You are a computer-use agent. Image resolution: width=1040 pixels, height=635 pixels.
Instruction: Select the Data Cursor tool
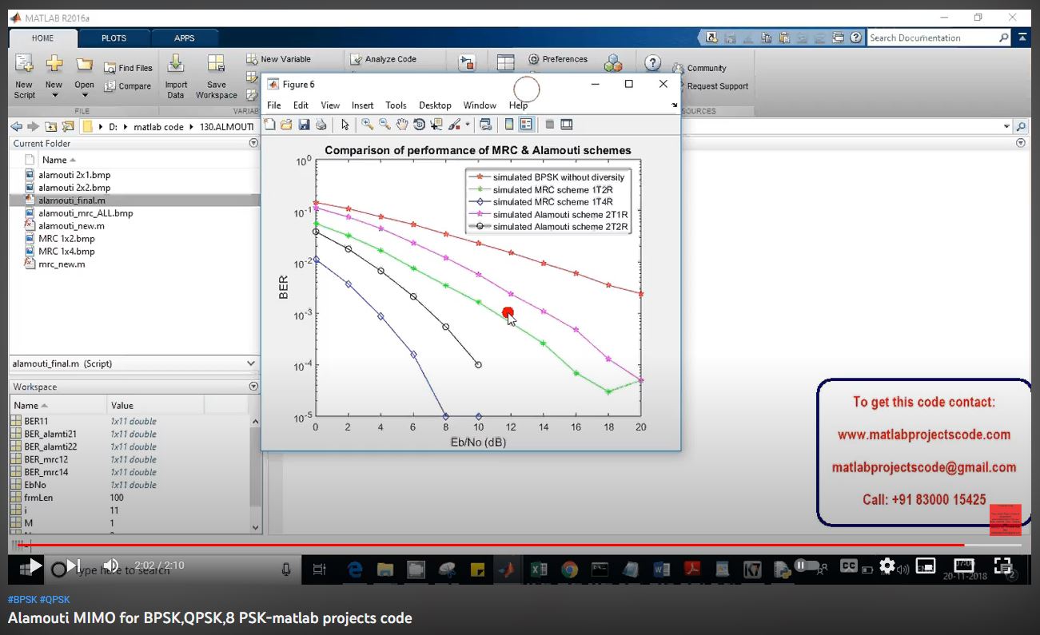436,125
